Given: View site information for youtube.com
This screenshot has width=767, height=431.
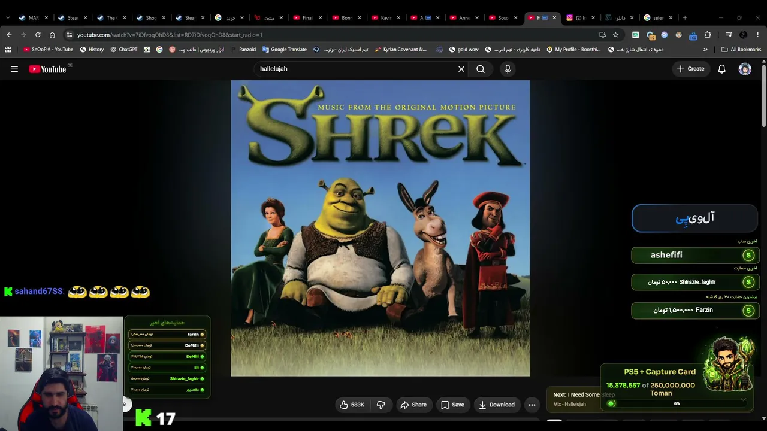Looking at the screenshot, I should [70, 35].
